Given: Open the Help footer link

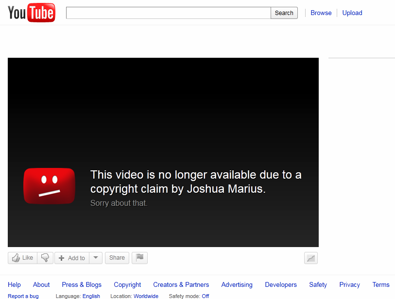Looking at the screenshot, I should pos(14,284).
